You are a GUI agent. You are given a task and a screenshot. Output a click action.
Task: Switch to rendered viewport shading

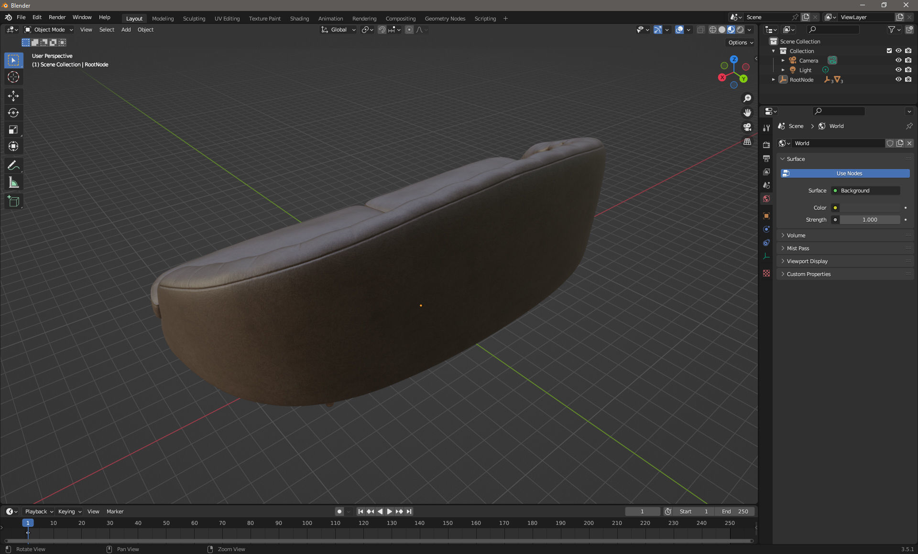click(740, 30)
